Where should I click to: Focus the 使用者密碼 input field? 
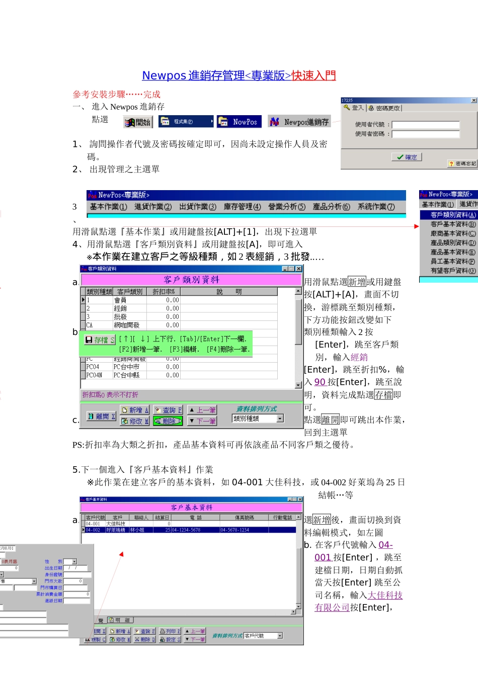click(426, 134)
